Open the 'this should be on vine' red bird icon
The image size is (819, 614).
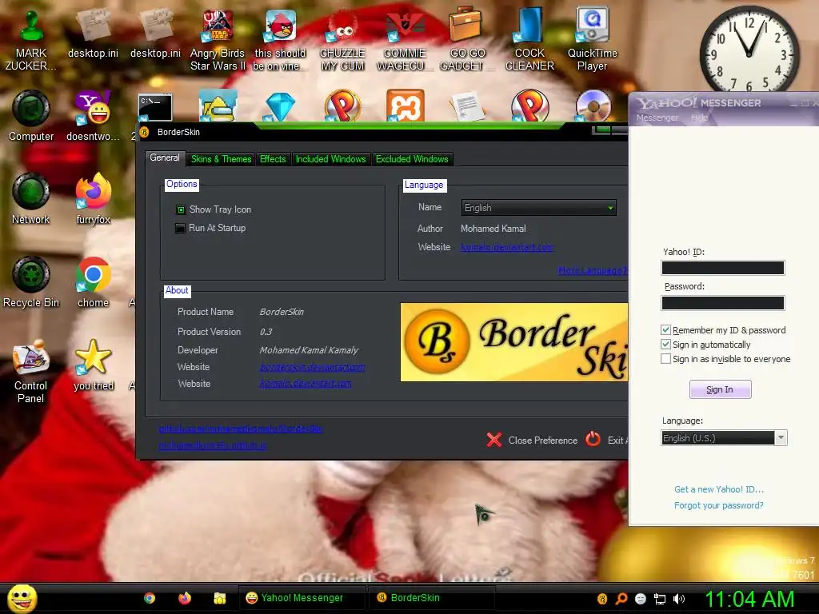tap(279, 40)
